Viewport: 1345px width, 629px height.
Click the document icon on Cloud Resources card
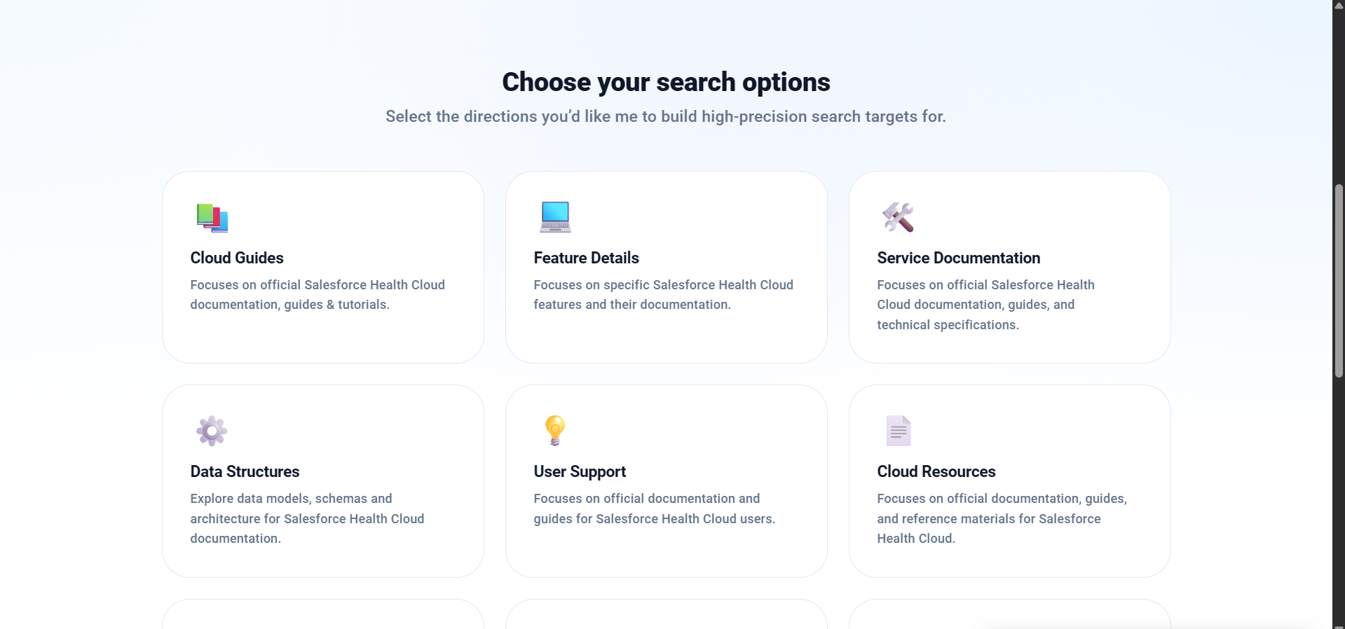pyautogui.click(x=899, y=430)
